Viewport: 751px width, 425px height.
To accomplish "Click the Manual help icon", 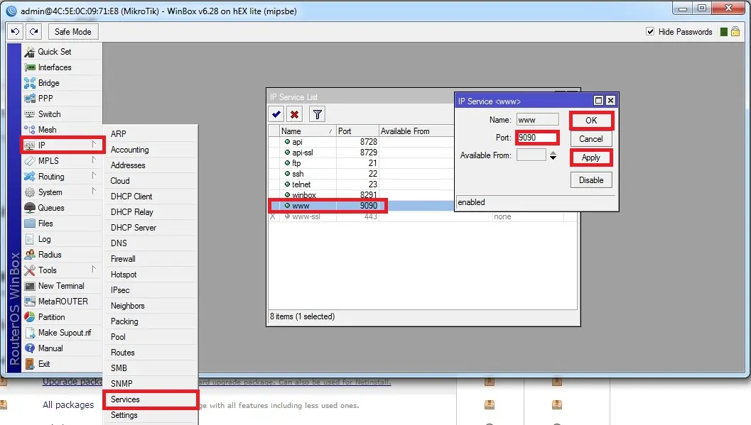I will (x=30, y=348).
